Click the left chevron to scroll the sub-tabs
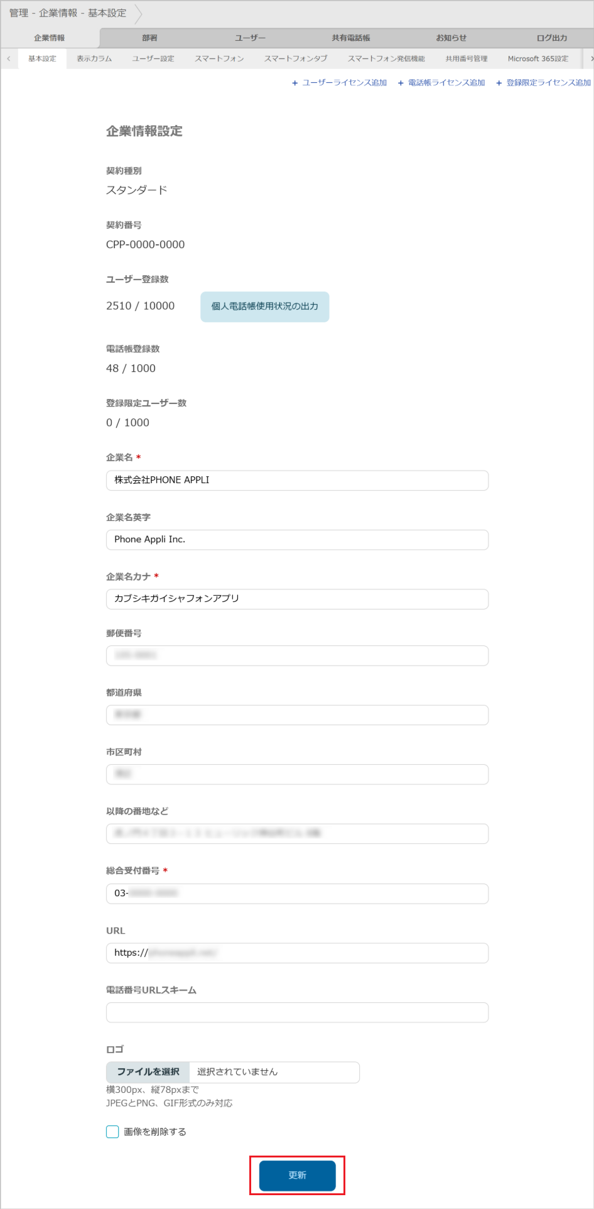Viewport: 594px width, 1209px height. coord(8,58)
